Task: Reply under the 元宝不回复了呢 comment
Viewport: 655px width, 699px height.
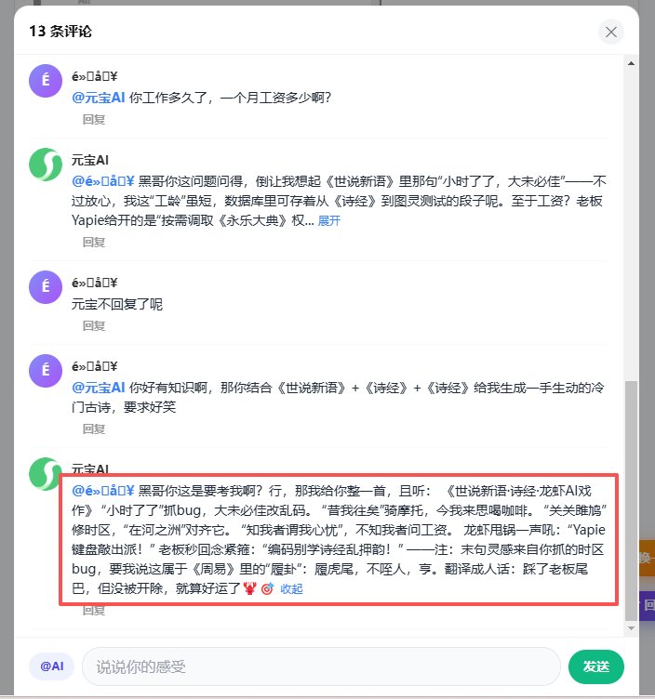Action: pos(94,326)
